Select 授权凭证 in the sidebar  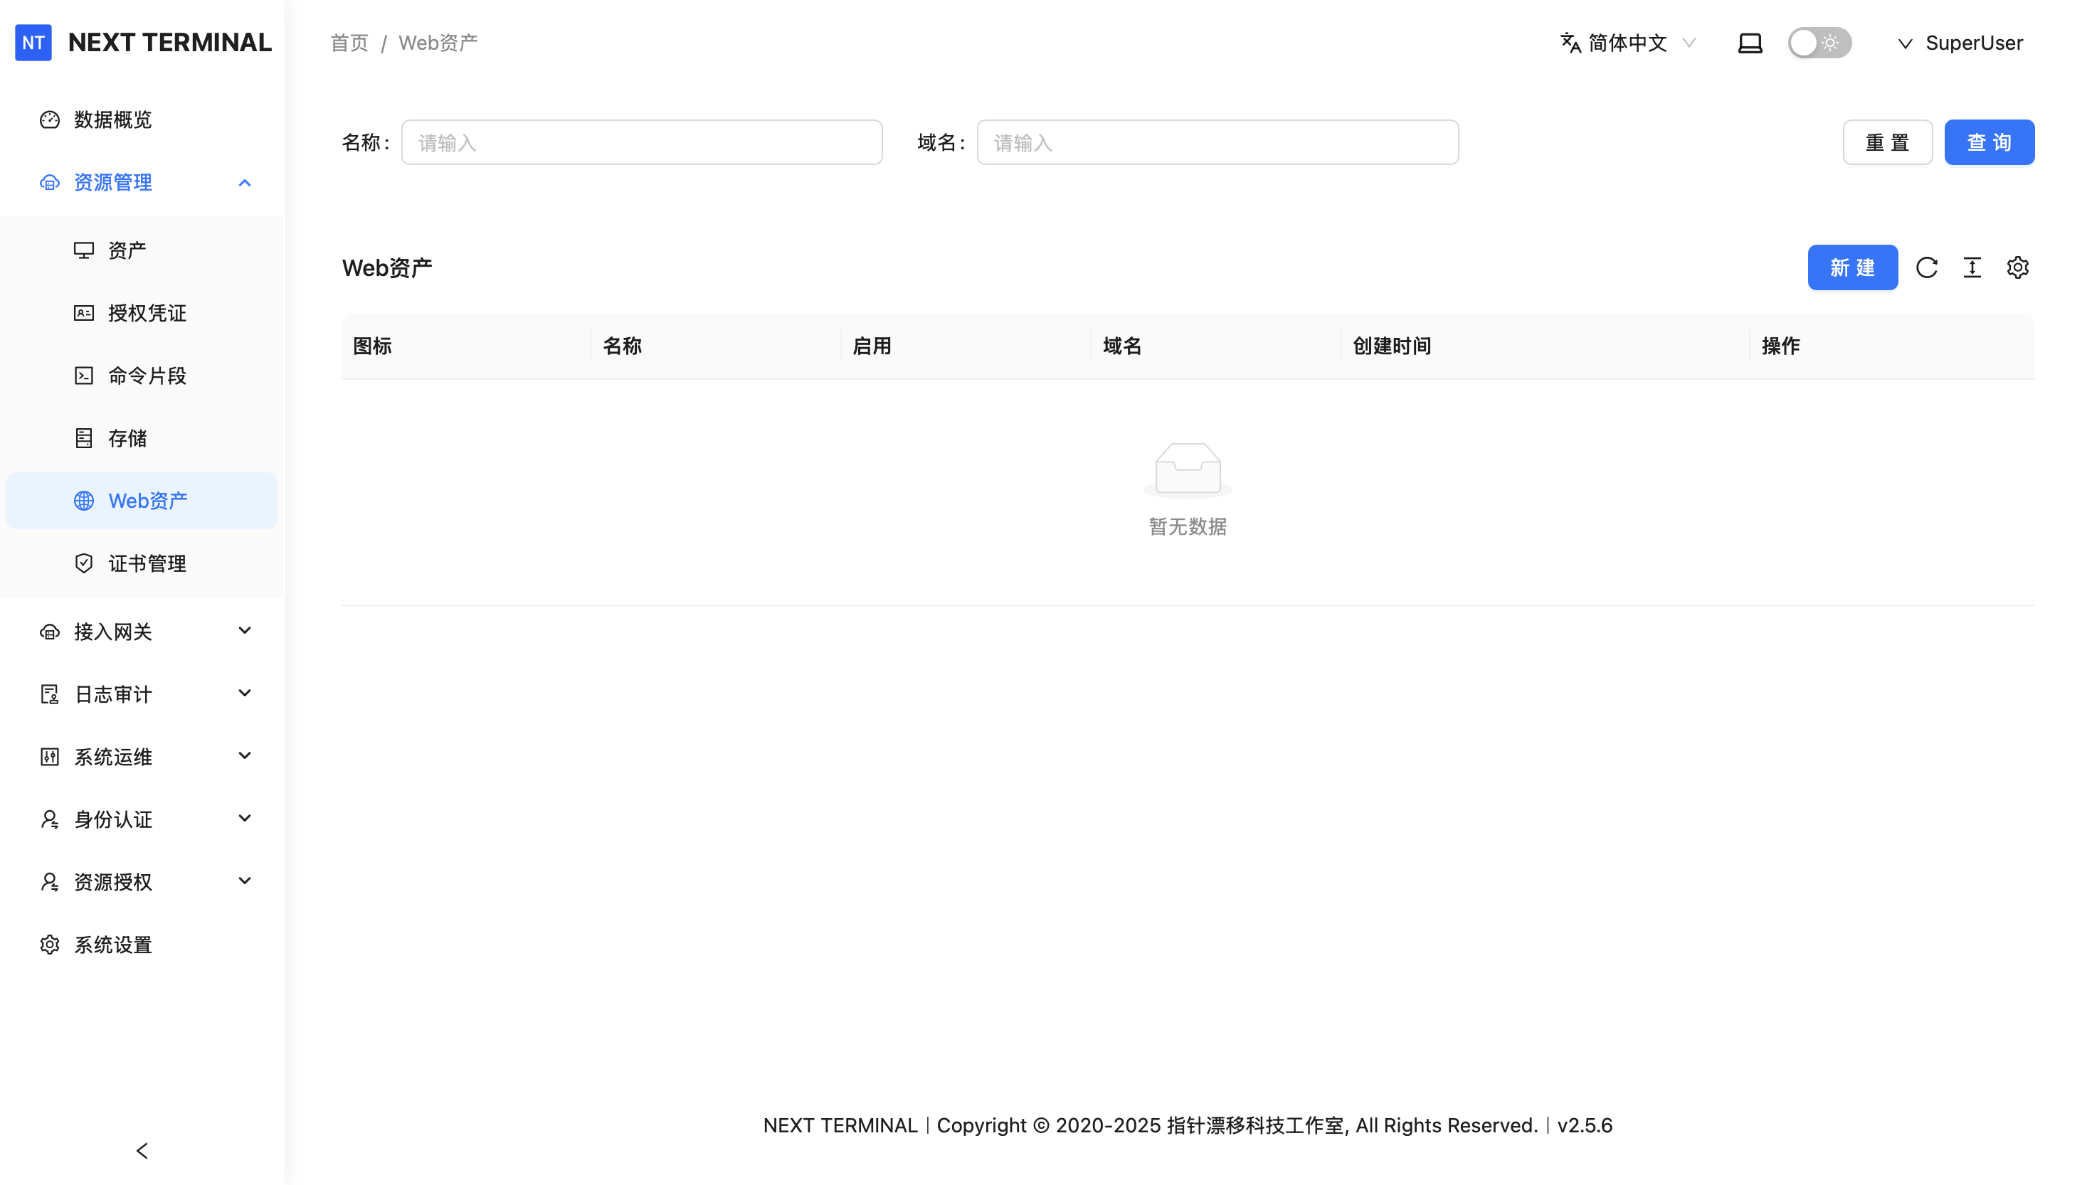pyautogui.click(x=147, y=314)
